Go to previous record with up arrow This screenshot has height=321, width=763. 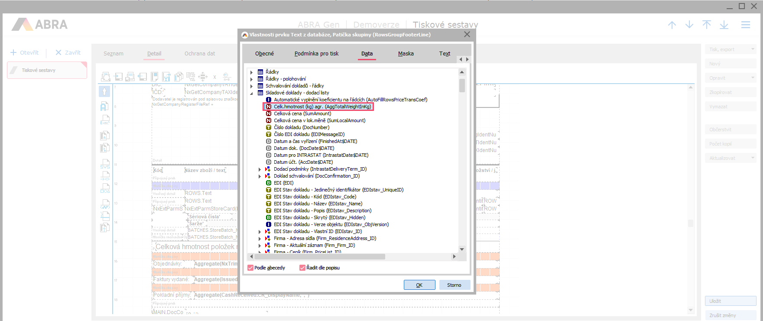tap(672, 25)
